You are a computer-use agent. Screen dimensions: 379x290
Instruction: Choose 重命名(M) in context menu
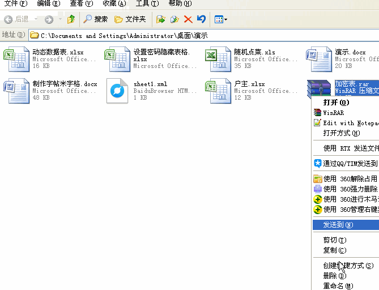click(x=346, y=286)
